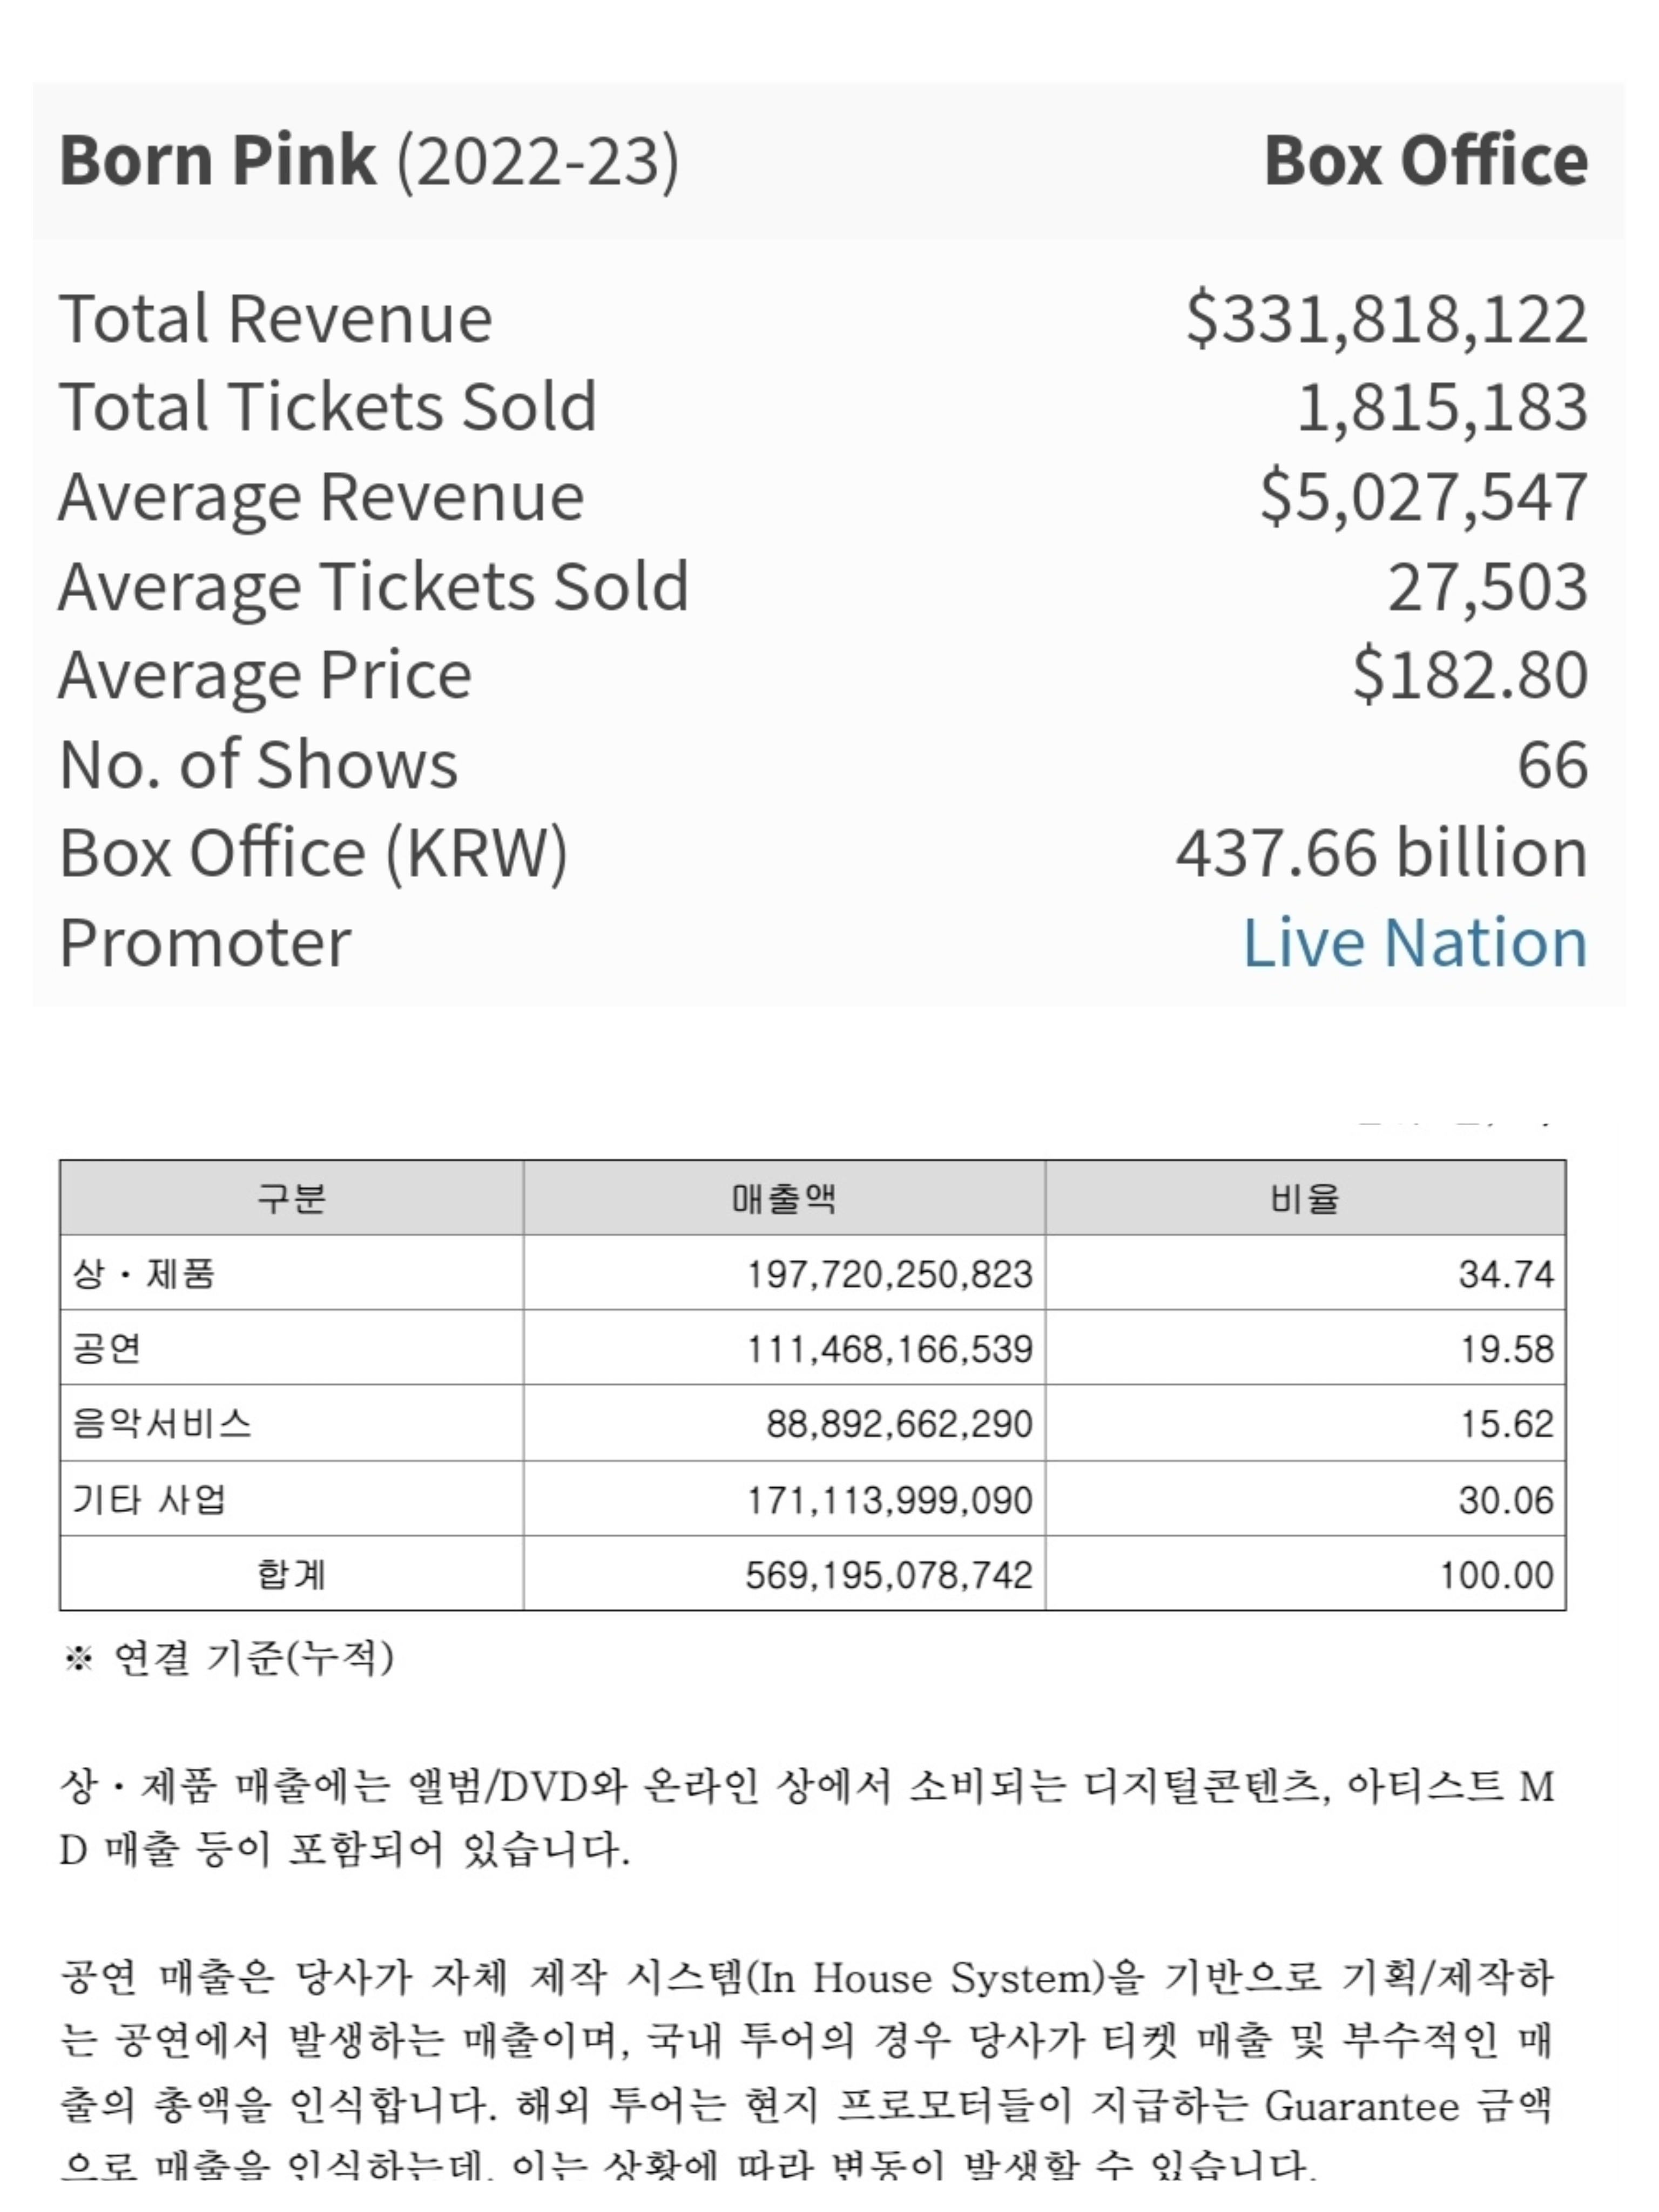
Task: Click the Box Office KRW 437.66 billion value
Action: [x=1382, y=853]
